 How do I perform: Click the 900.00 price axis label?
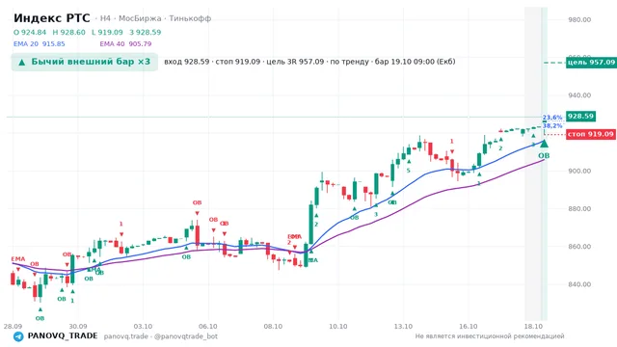(x=579, y=172)
